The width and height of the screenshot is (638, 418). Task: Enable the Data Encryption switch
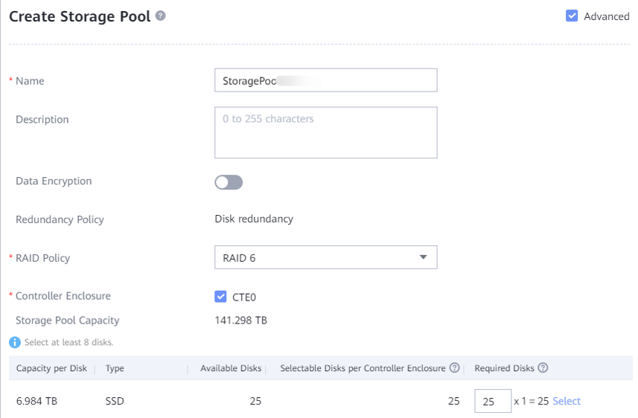tap(229, 182)
